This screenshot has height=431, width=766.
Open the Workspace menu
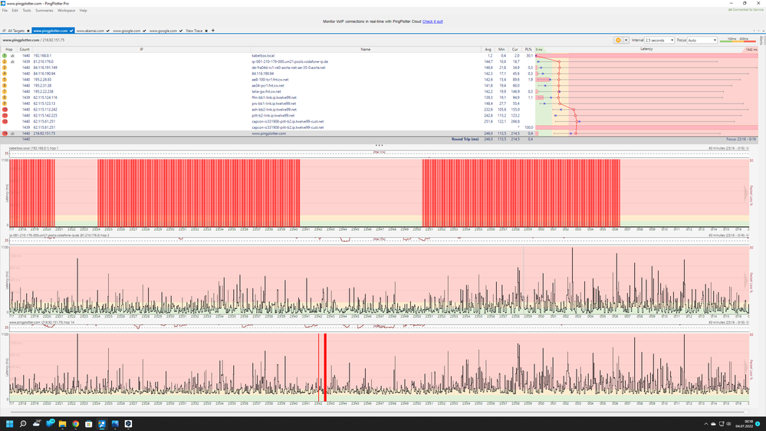[x=66, y=11]
